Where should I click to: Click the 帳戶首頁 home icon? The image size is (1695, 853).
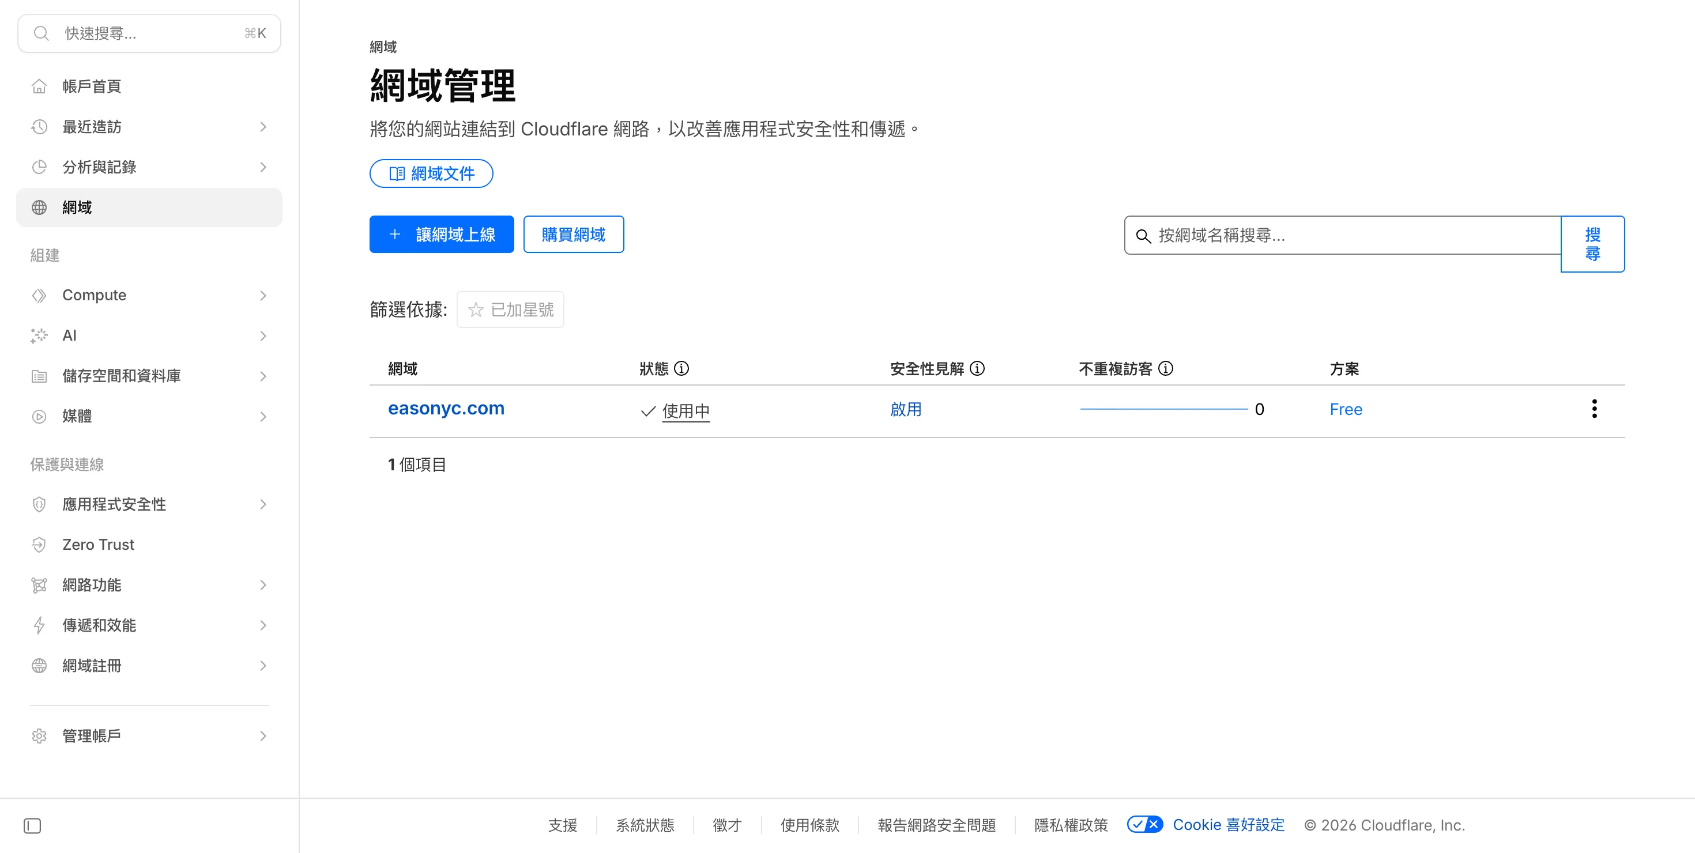tap(39, 86)
